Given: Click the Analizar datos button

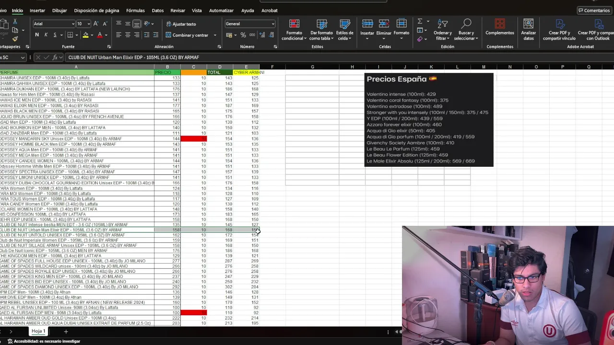Looking at the screenshot, I should (529, 30).
